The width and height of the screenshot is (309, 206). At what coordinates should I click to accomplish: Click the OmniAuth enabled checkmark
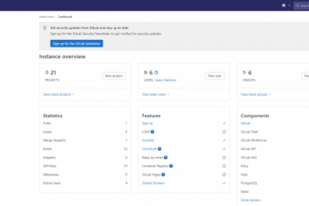[x=224, y=149]
